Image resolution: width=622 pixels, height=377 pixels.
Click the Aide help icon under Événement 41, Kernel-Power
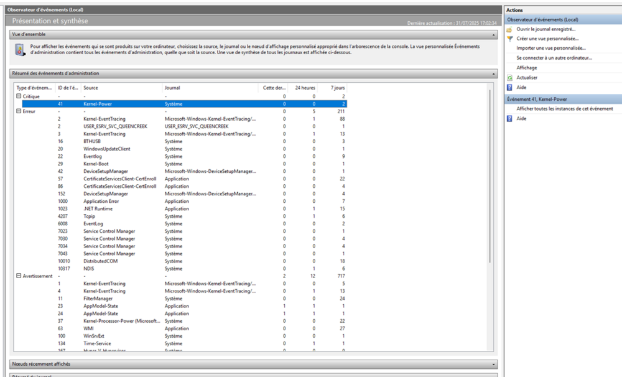pos(509,118)
